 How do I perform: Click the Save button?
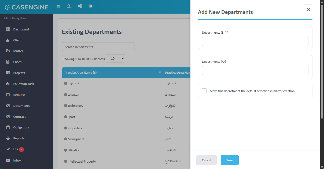(x=230, y=160)
